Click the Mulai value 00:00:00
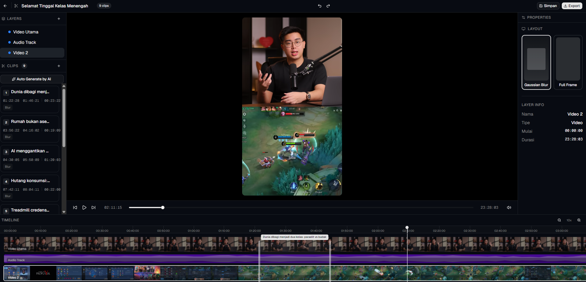 pyautogui.click(x=574, y=131)
